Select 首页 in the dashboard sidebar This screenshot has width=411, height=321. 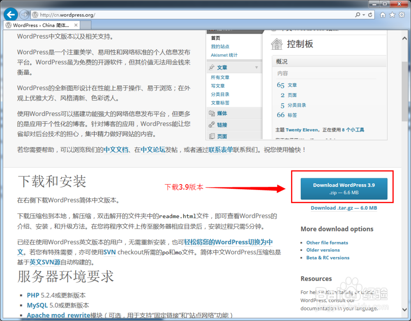click(215, 38)
